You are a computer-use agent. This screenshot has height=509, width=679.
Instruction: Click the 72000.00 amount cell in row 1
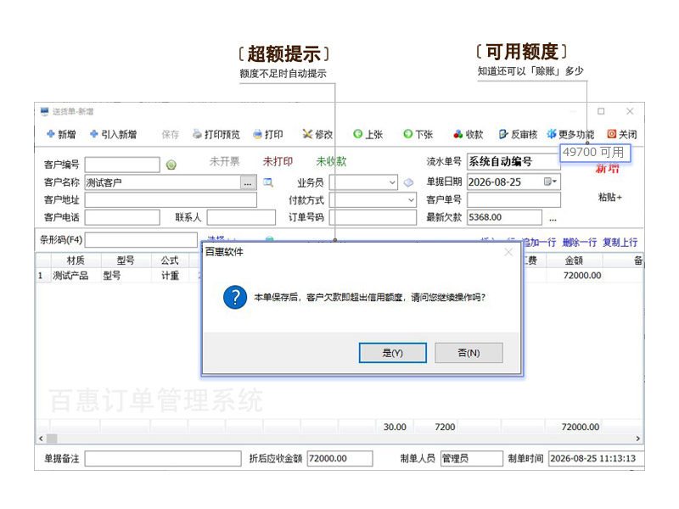pyautogui.click(x=575, y=276)
